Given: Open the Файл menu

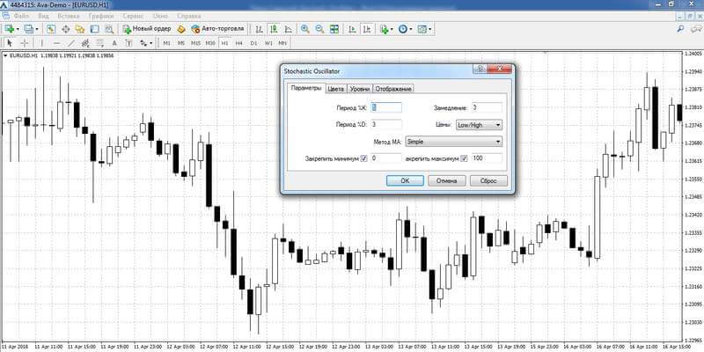Looking at the screenshot, I should click(x=21, y=16).
